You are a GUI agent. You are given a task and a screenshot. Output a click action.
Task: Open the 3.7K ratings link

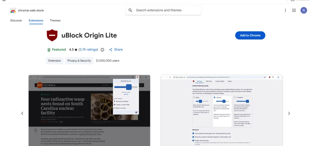[x=88, y=50]
